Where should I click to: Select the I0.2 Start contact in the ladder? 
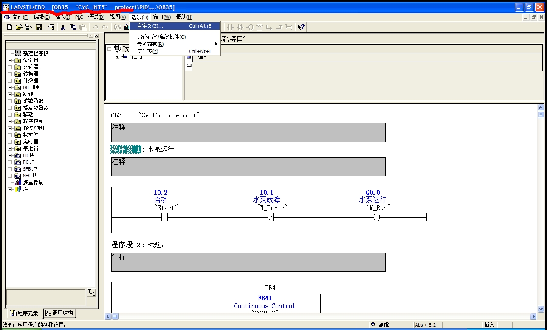[x=164, y=218]
